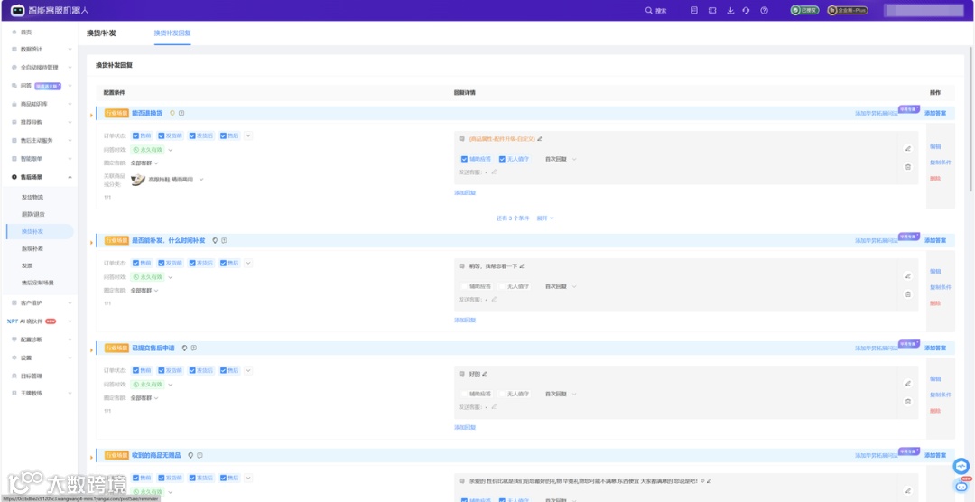Click the floating chat robot icon at bottom right

coord(962,486)
